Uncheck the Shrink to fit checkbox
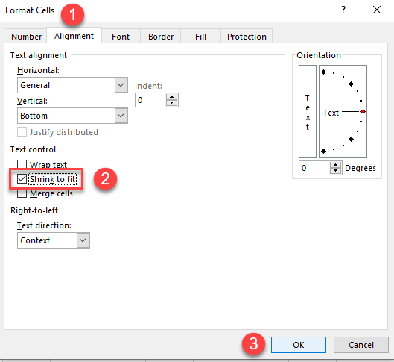The width and height of the screenshot is (394, 362). 22,179
